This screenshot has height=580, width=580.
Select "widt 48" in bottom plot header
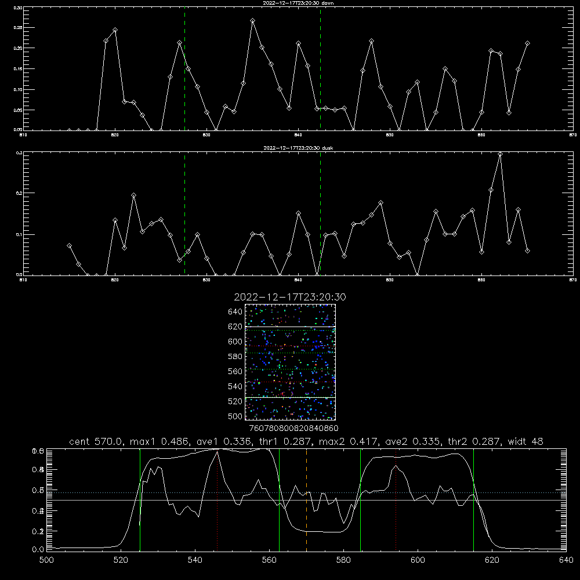click(525, 441)
